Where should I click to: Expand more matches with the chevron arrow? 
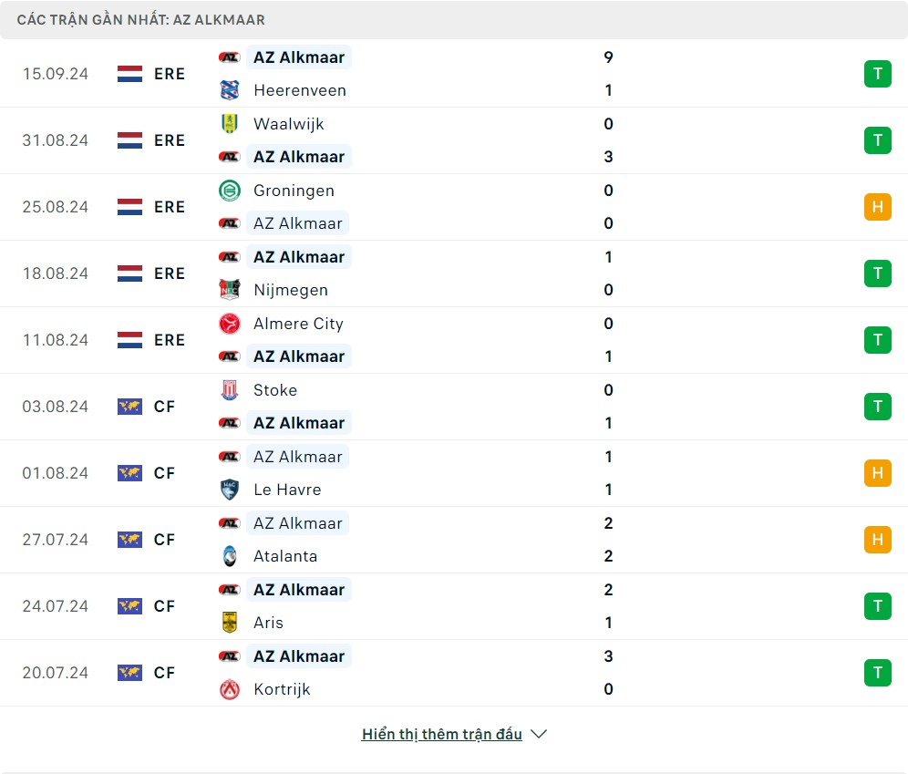(539, 735)
